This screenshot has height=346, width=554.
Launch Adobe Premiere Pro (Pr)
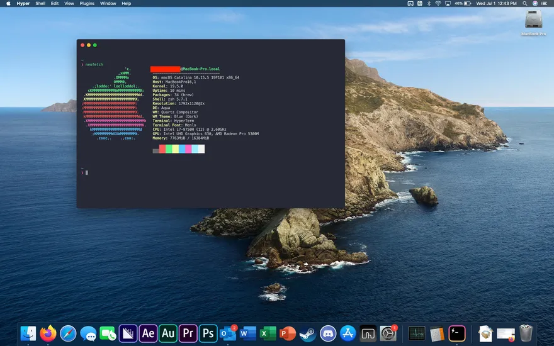pos(188,333)
